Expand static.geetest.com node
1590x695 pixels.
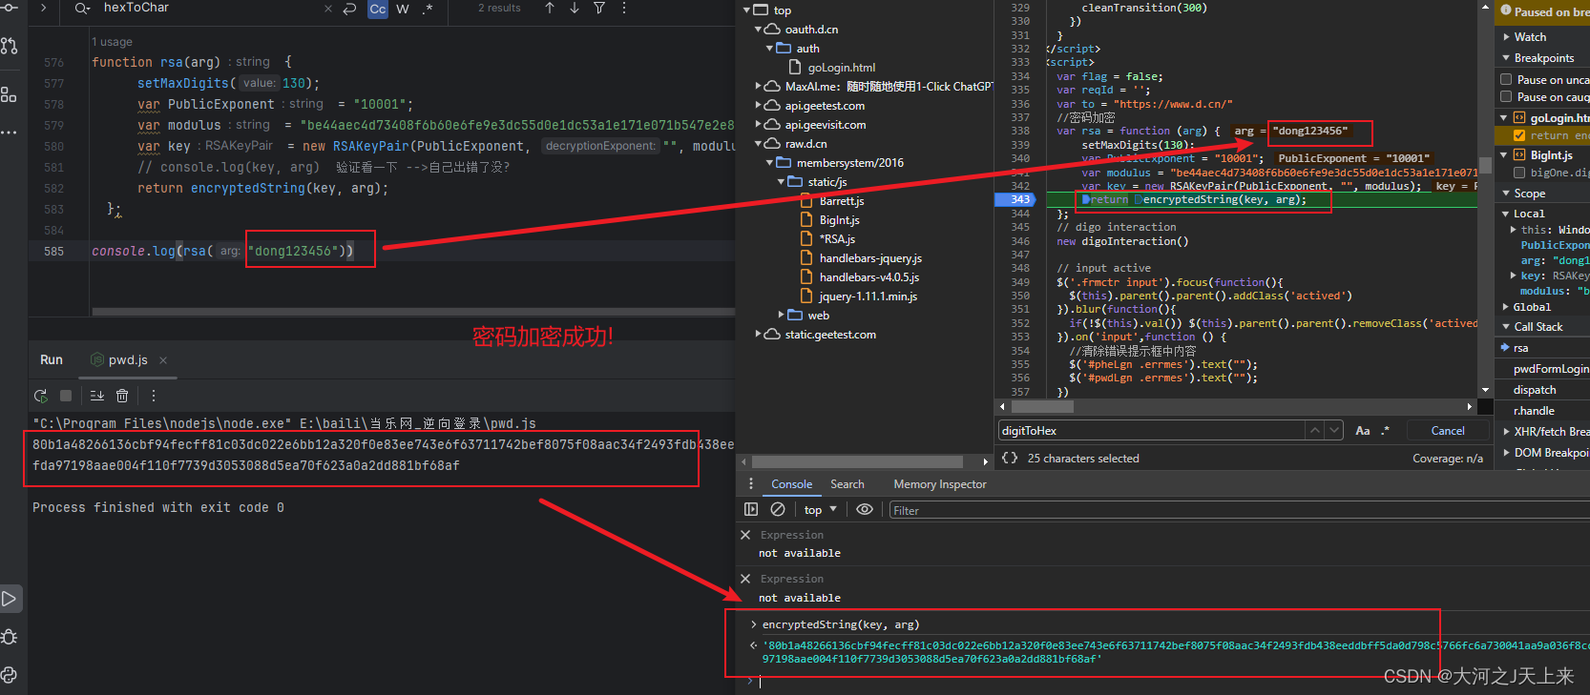(758, 335)
